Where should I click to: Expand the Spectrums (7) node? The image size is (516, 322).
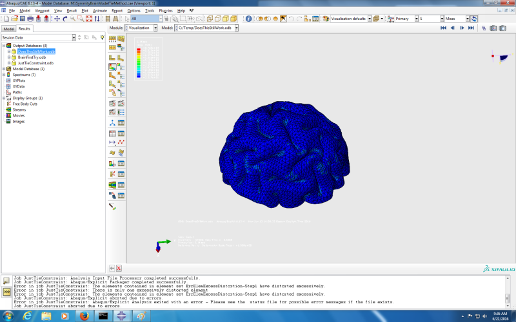tap(4, 75)
